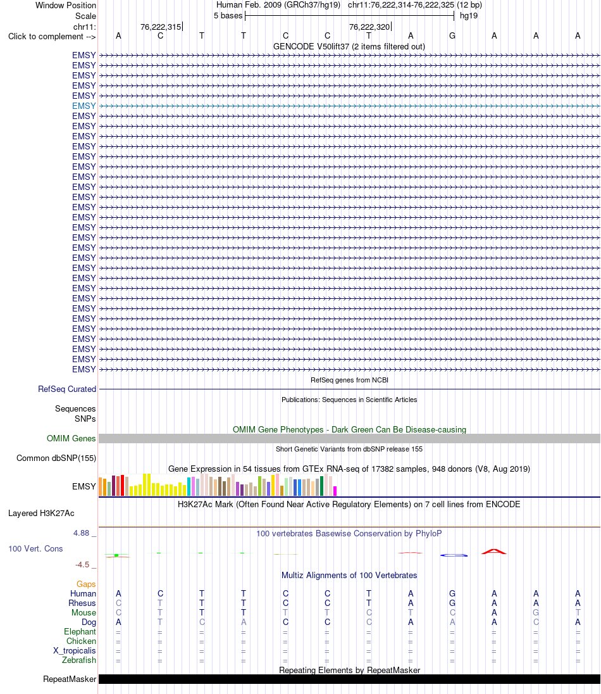Viewport: 601px width, 694px height.
Task: Select the 'Dog' alignment row label
Action: [x=89, y=622]
